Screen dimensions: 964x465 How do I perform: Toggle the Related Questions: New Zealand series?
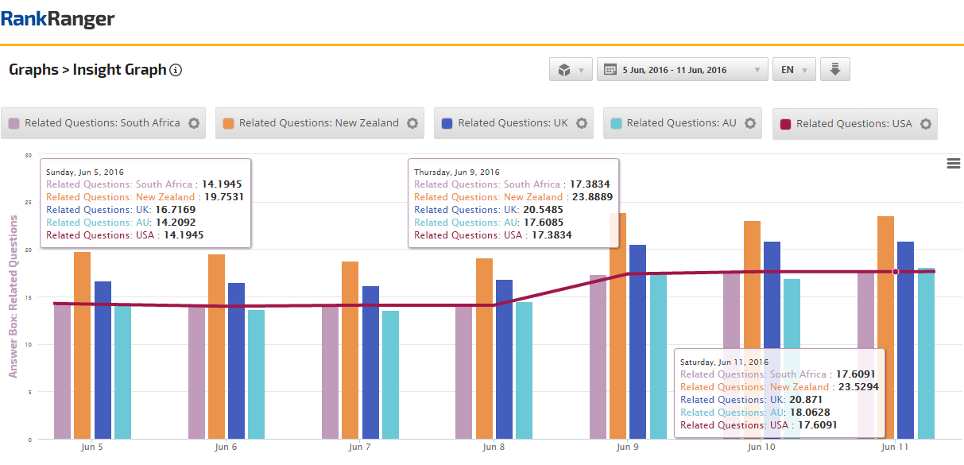tap(318, 123)
